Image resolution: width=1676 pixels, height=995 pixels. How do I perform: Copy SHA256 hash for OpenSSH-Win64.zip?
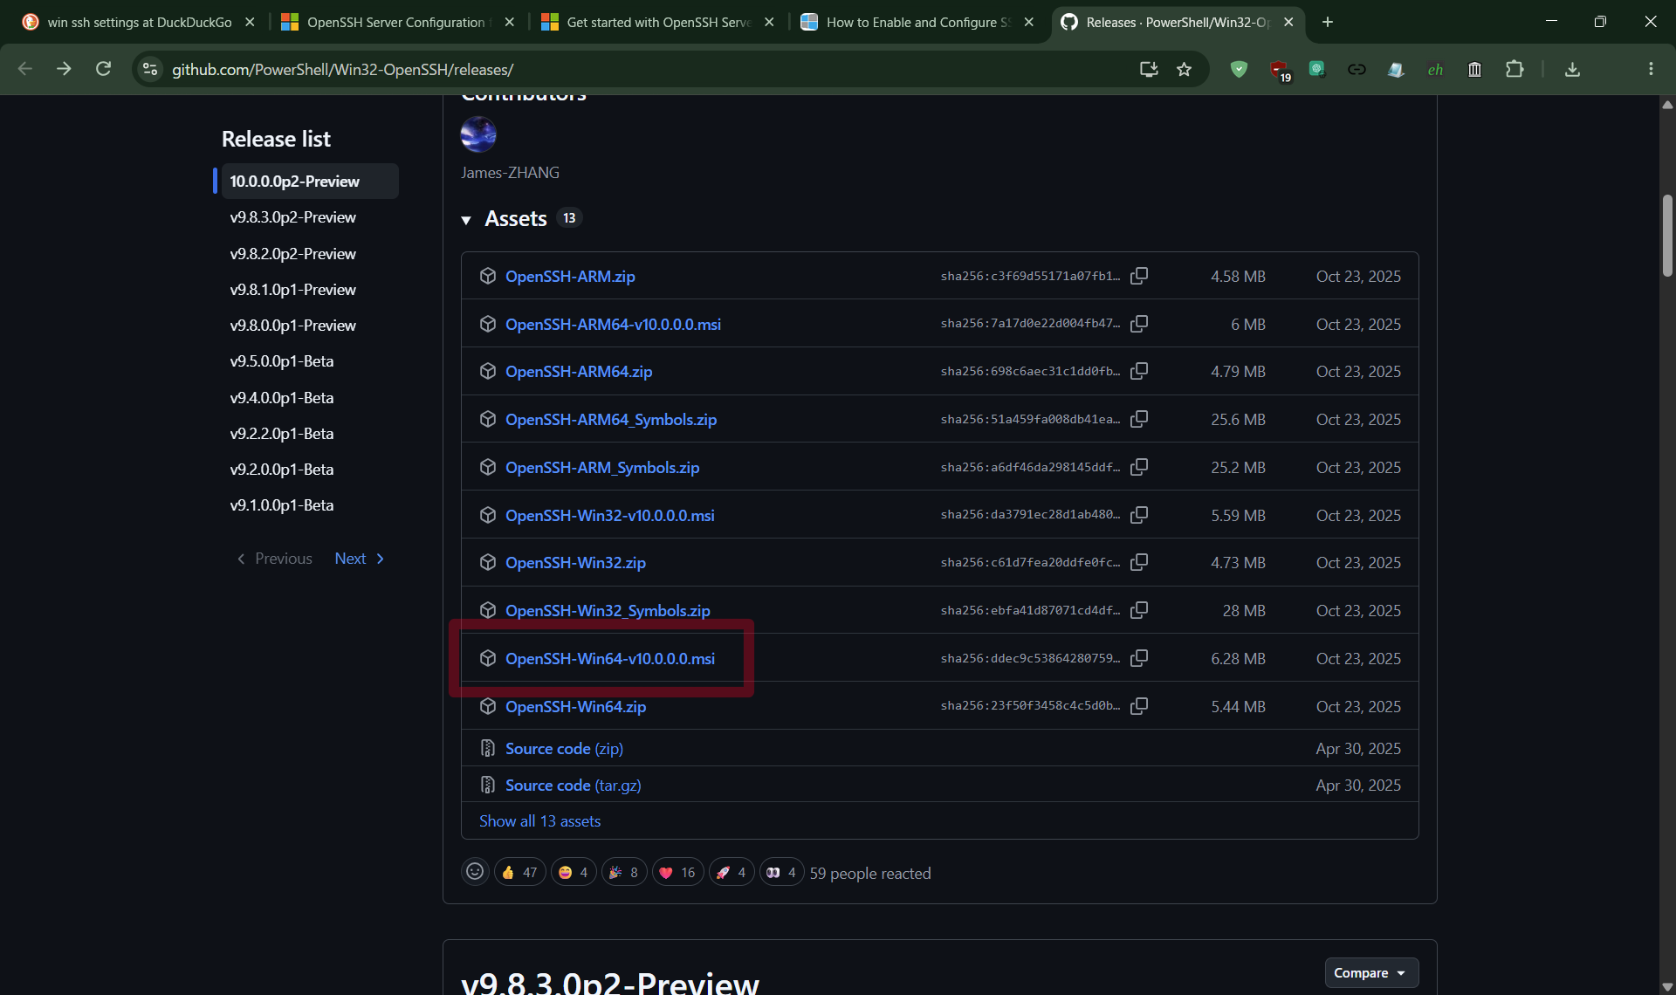[x=1139, y=706]
